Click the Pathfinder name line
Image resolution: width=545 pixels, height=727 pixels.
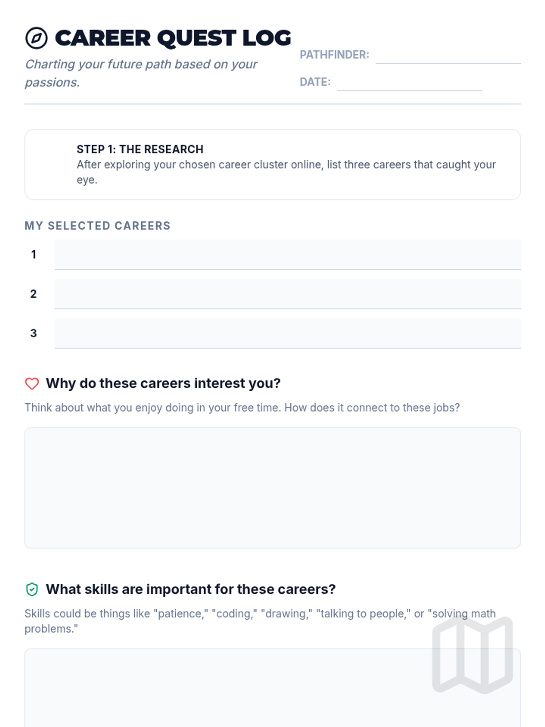tap(448, 56)
